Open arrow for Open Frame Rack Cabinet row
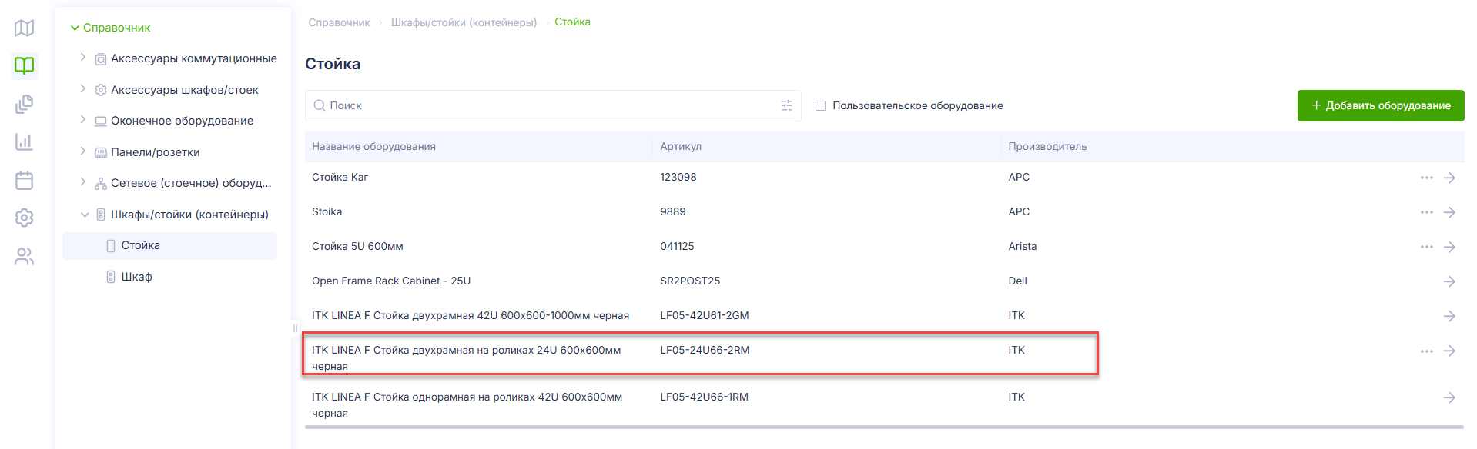This screenshot has height=449, width=1477. (x=1449, y=281)
